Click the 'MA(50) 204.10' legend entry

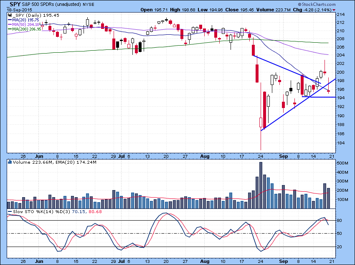click(x=23, y=25)
